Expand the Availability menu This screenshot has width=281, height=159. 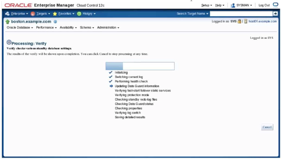[68, 28]
